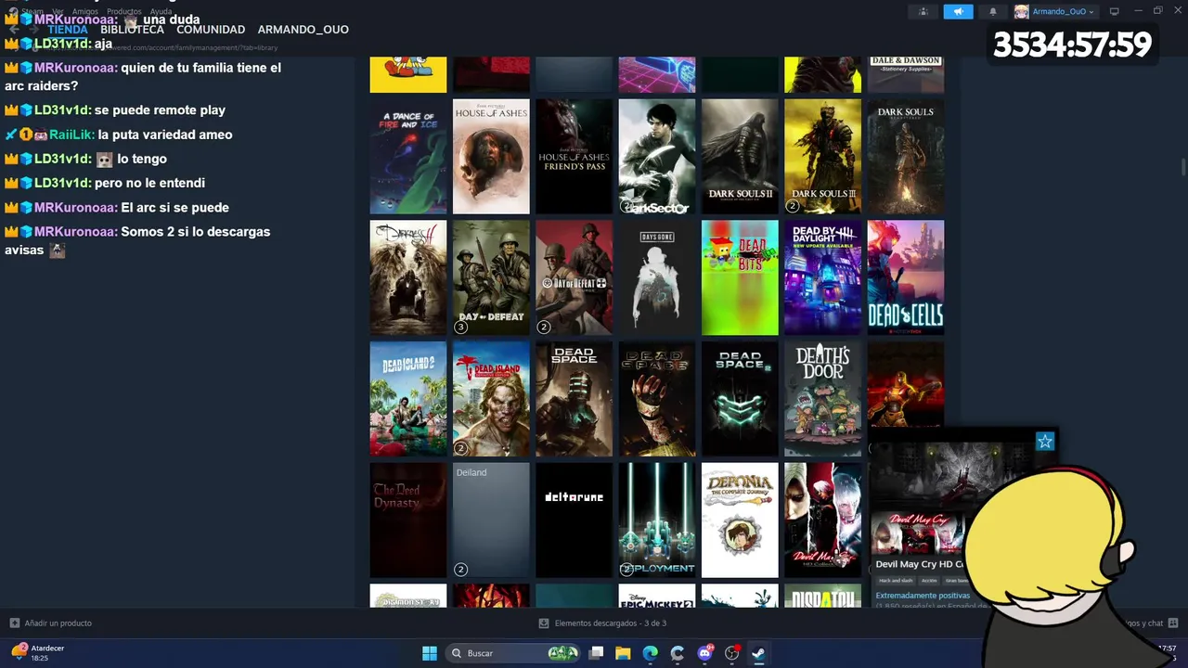
Task: Open the COMUNIDAD tab
Action: [x=211, y=30]
